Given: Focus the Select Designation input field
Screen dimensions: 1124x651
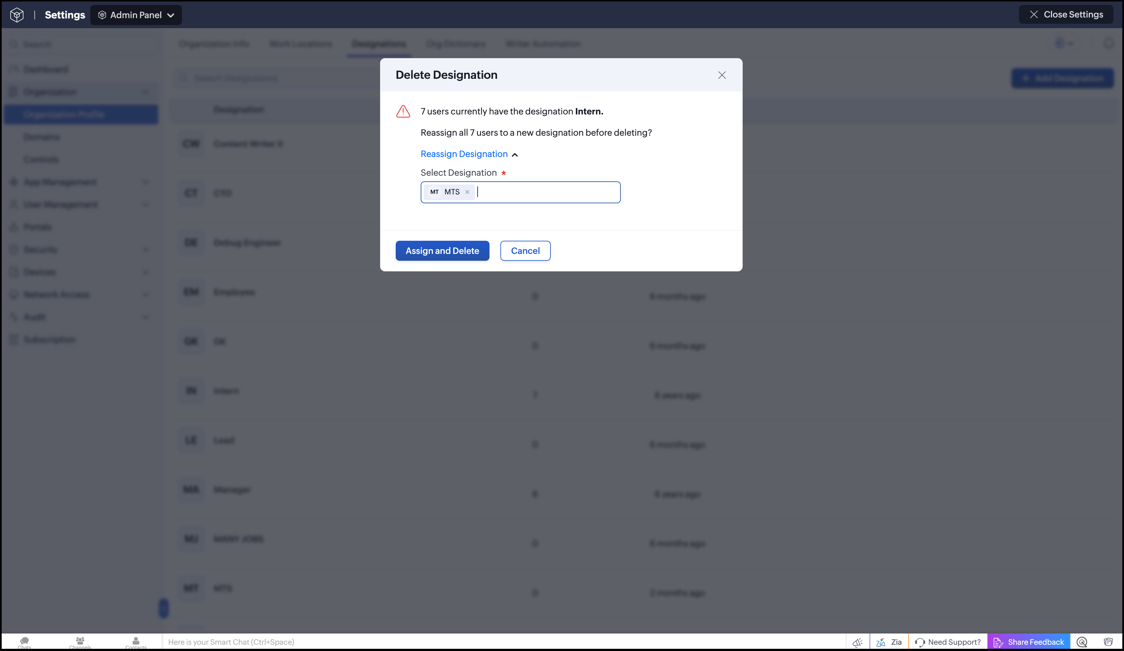Looking at the screenshot, I should 520,192.
